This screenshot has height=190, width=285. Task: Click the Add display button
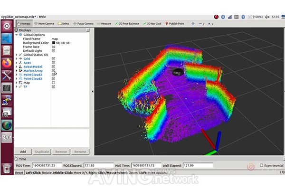tap(23, 152)
